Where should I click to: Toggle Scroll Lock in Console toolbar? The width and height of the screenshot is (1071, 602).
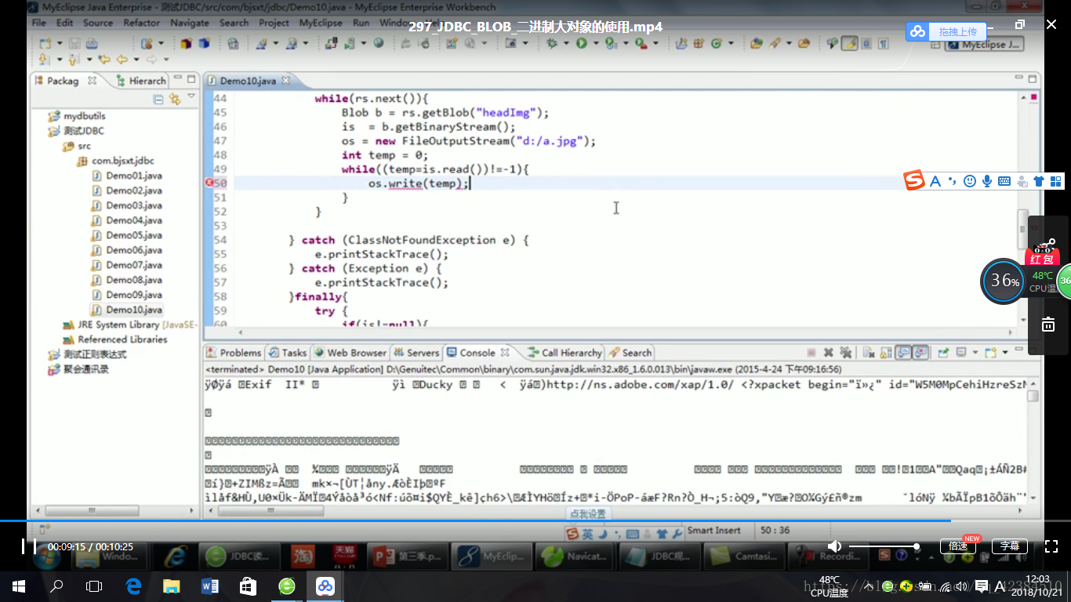point(886,353)
